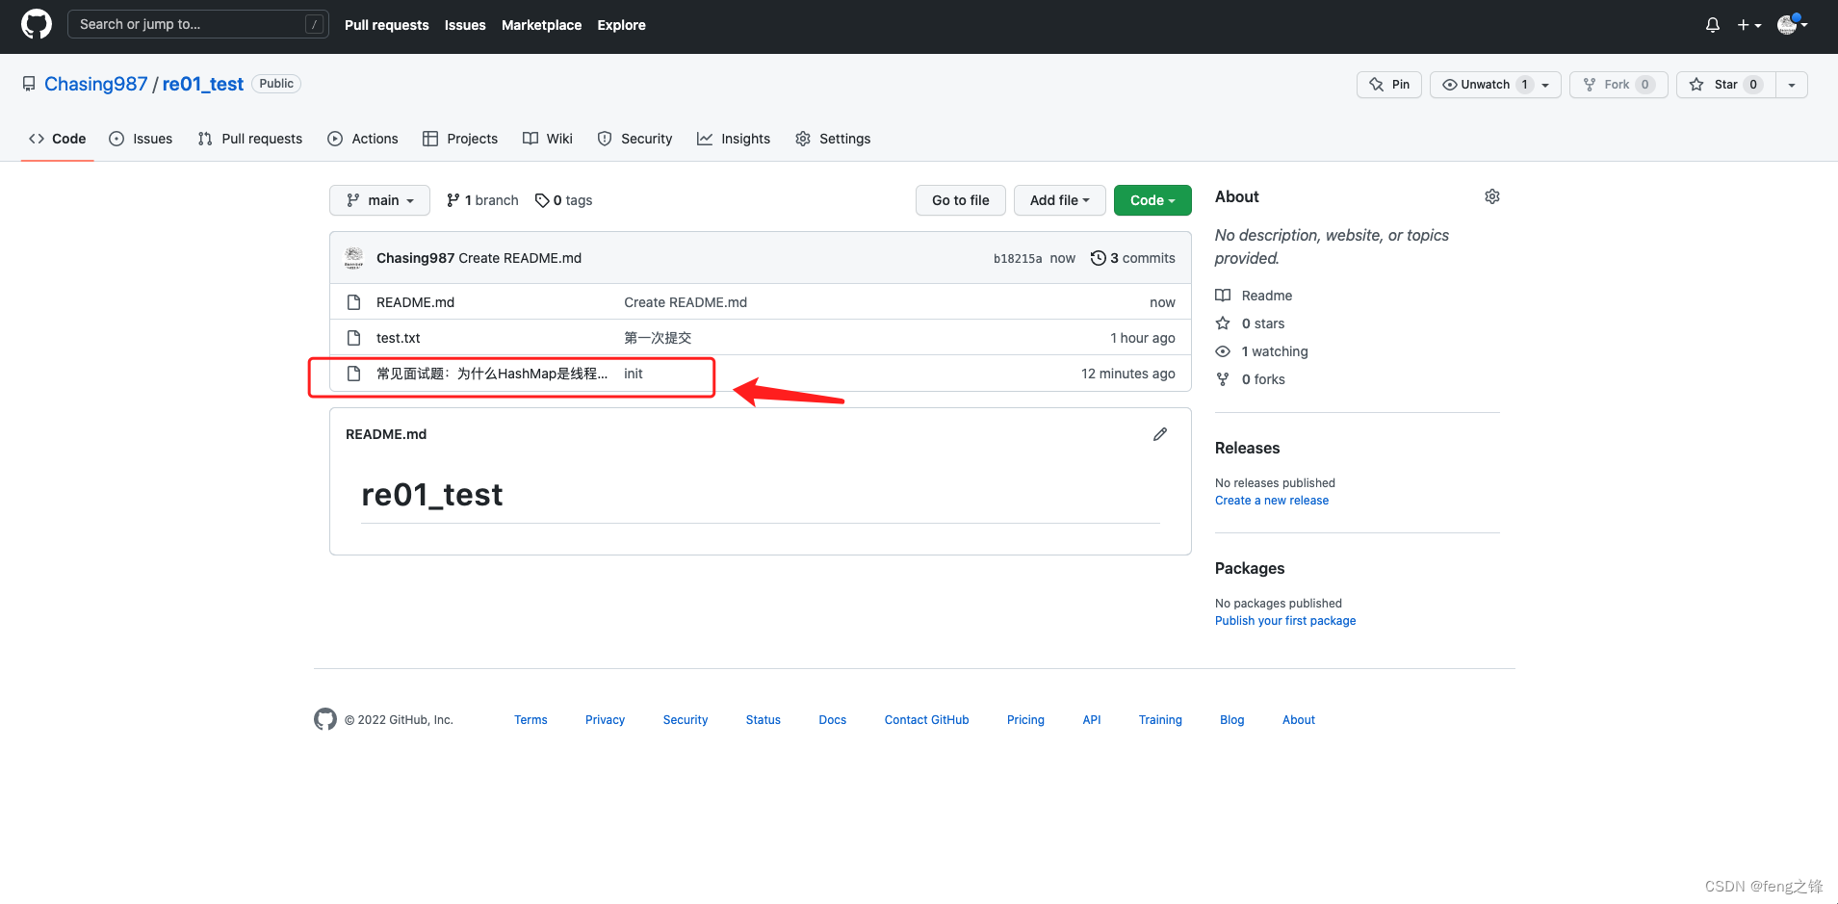This screenshot has height=904, width=1838.
Task: Open the Chasing987 owner profile link
Action: pos(96,84)
